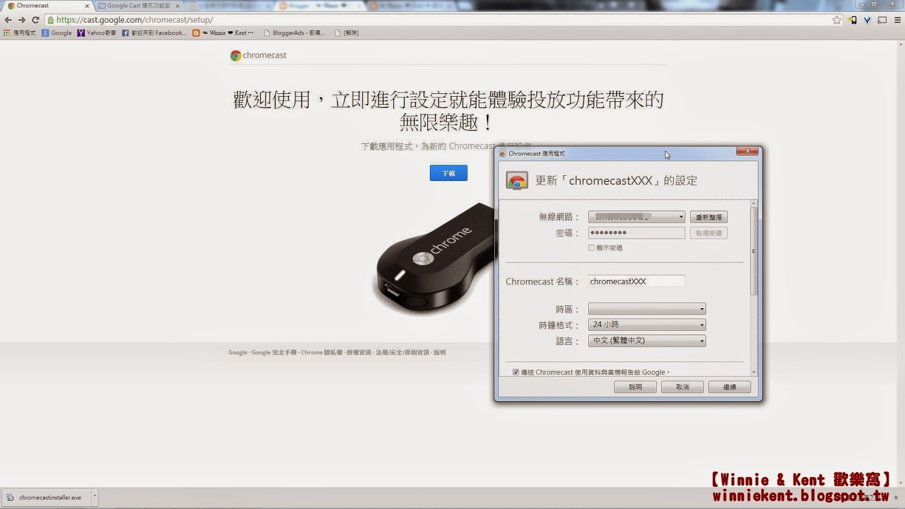Click the dialog scrollbar down arrow
The width and height of the screenshot is (905, 509).
(753, 372)
